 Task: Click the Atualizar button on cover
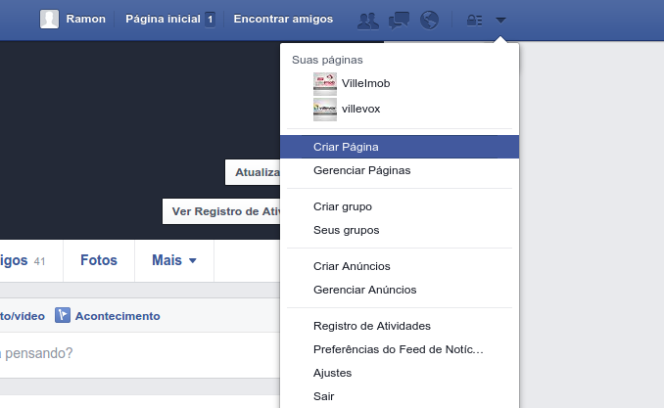coord(253,172)
